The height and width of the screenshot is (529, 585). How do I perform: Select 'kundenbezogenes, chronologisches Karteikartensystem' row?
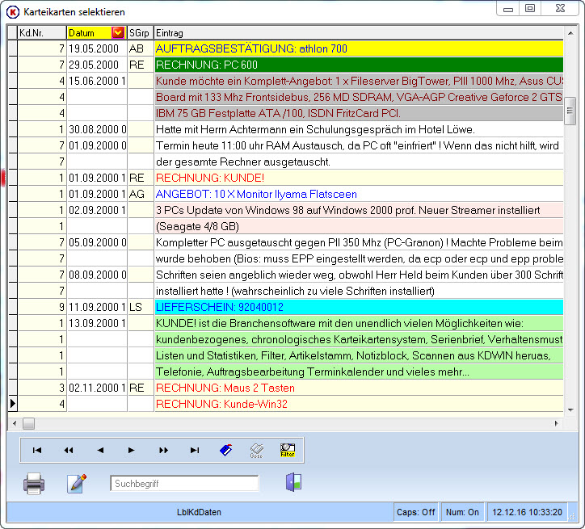click(359, 339)
